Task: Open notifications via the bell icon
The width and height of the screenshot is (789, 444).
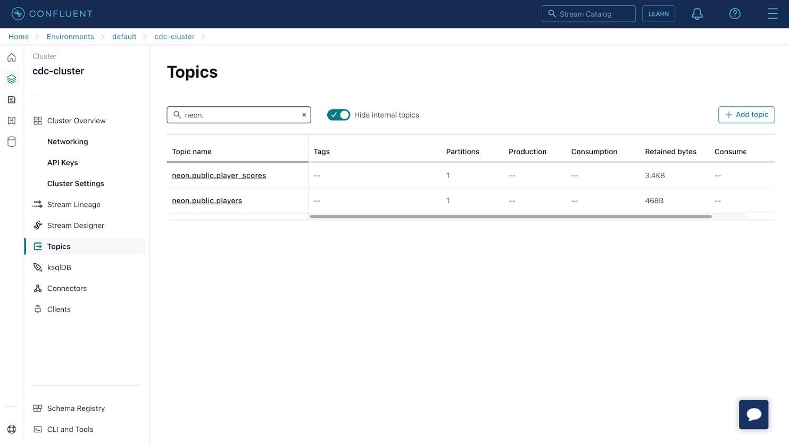Action: pyautogui.click(x=697, y=14)
